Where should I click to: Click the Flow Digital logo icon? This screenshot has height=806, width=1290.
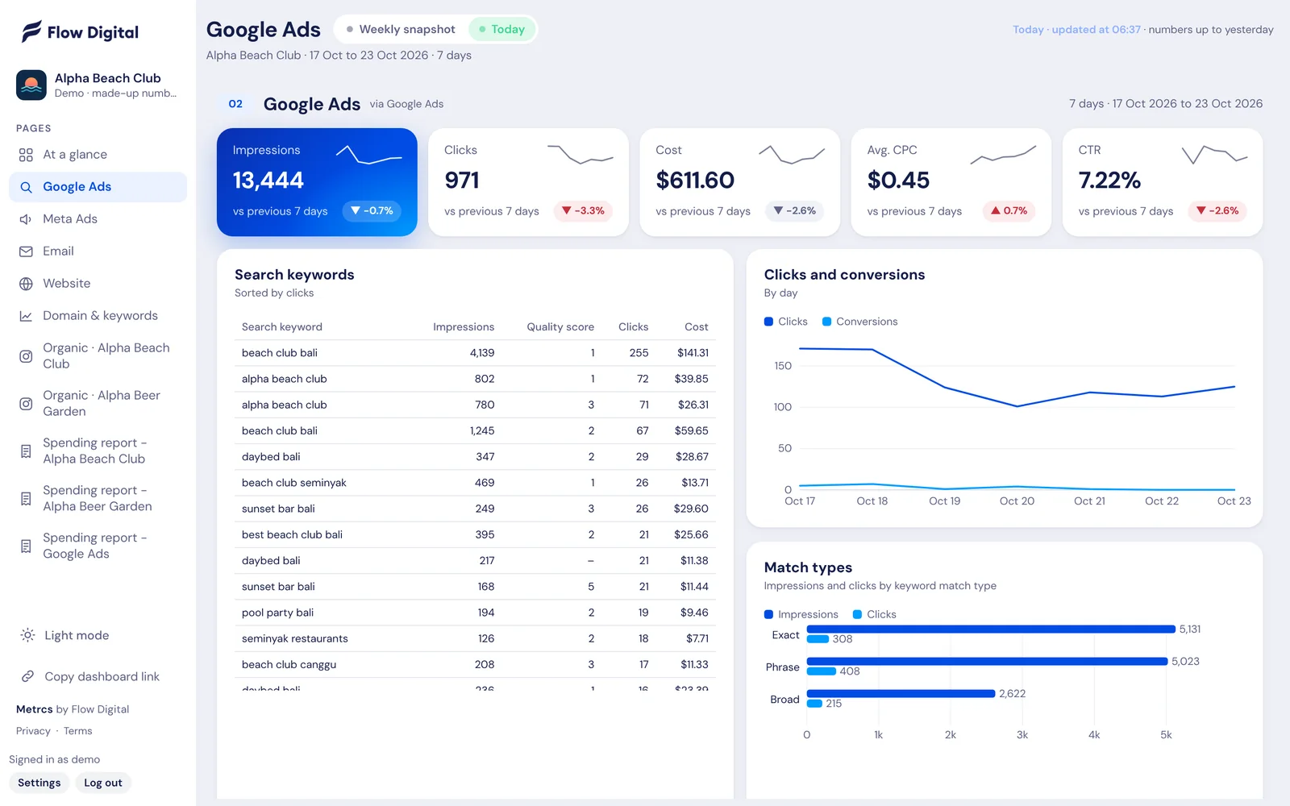(31, 32)
